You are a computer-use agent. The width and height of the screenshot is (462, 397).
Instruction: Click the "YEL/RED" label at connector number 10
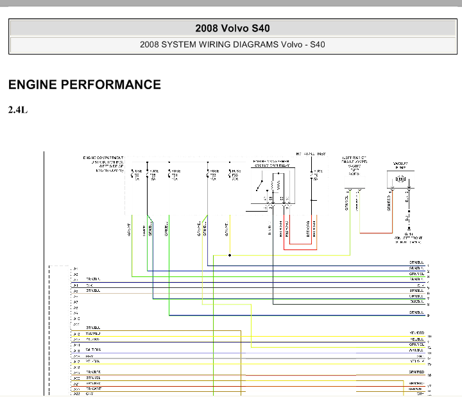coord(416,333)
